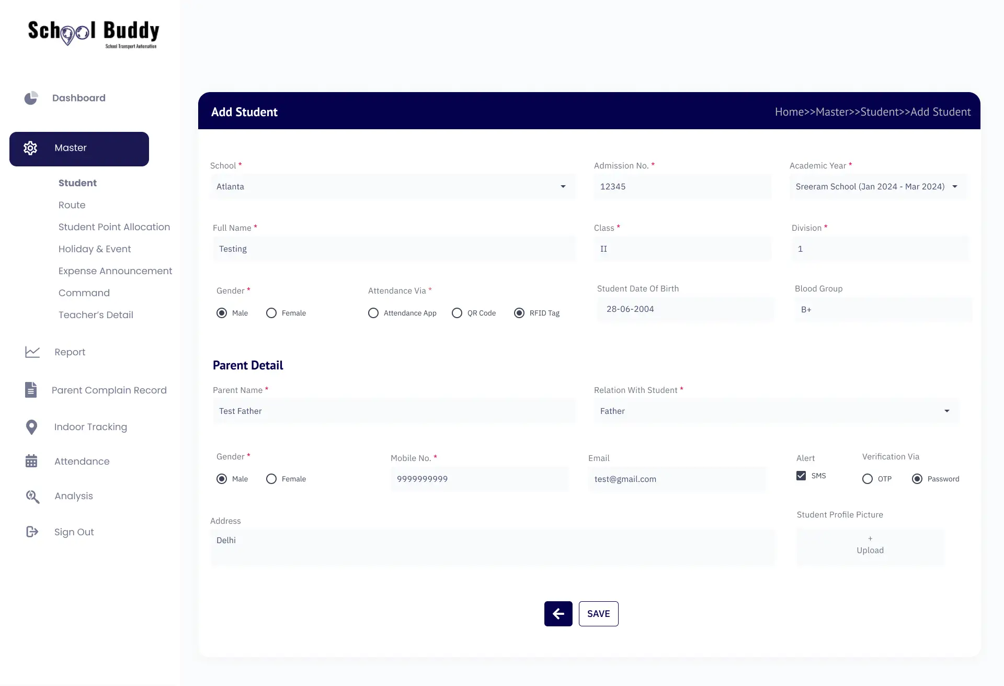This screenshot has height=686, width=1004.
Task: Expand the Academic Year dropdown
Action: (955, 186)
